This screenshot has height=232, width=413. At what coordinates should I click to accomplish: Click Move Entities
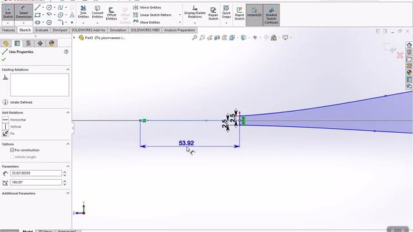(146, 23)
